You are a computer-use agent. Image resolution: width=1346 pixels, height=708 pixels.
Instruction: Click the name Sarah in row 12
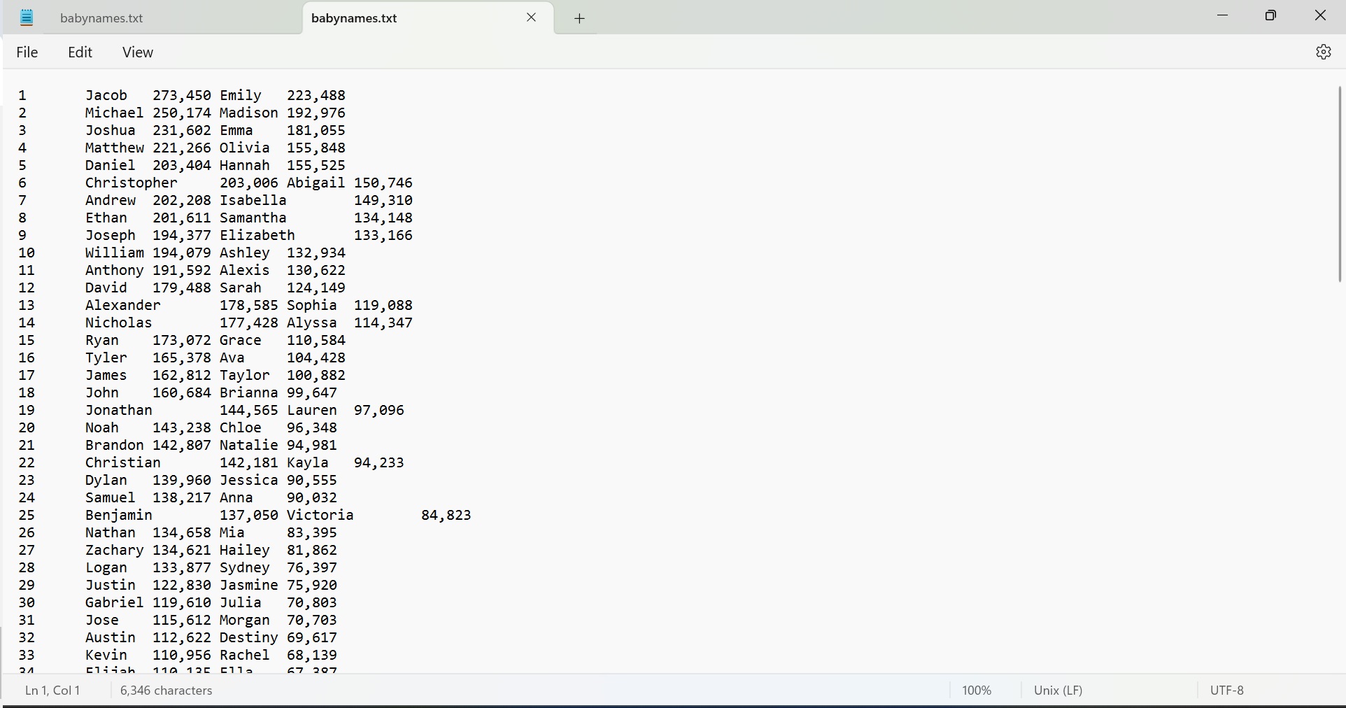click(241, 288)
